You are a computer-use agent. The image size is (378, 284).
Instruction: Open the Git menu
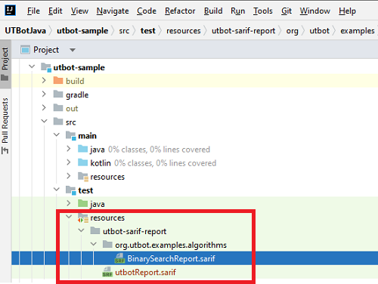click(287, 11)
